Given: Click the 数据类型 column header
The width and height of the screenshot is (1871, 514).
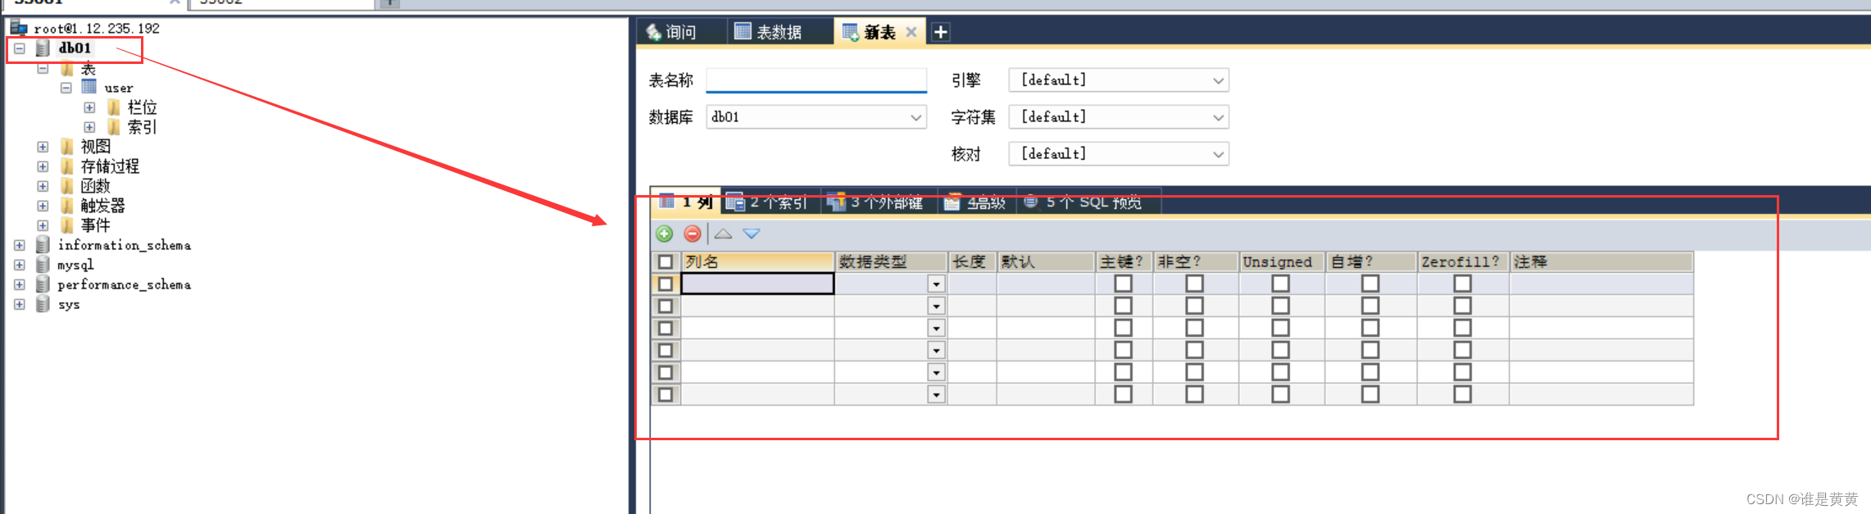Looking at the screenshot, I should pyautogui.click(x=891, y=262).
